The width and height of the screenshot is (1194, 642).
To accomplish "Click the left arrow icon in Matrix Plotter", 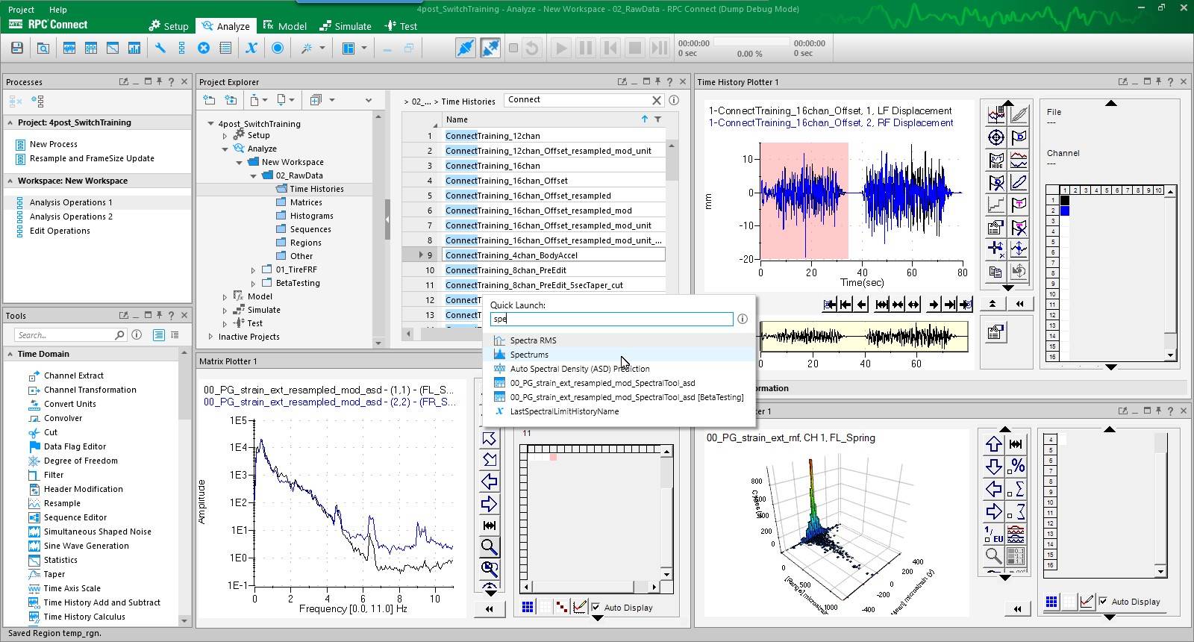I will tap(489, 482).
